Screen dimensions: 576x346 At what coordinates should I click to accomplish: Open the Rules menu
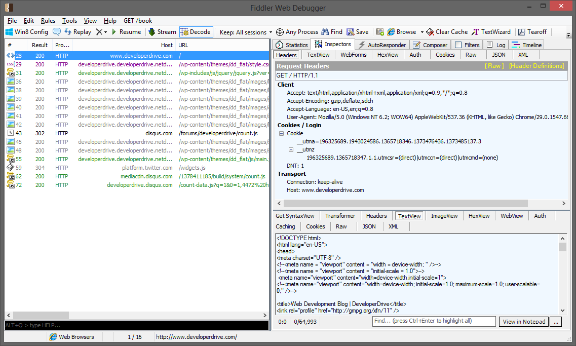point(48,21)
